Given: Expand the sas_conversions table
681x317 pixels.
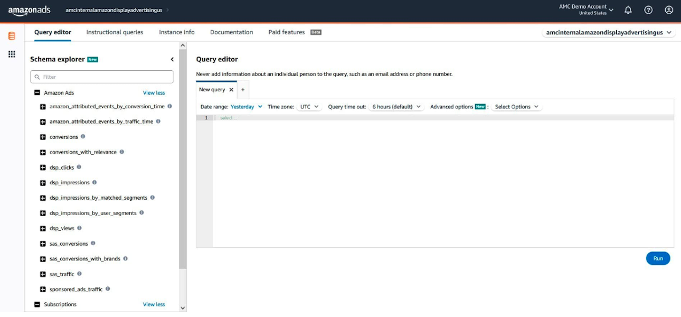Looking at the screenshot, I should click(x=43, y=244).
